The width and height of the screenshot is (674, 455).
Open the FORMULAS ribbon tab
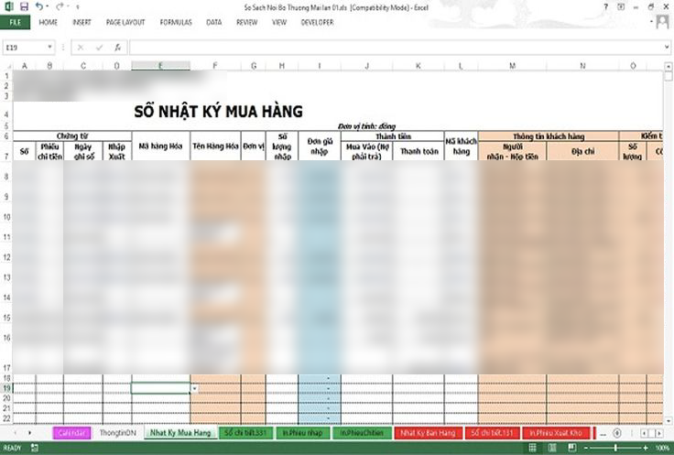coord(176,22)
